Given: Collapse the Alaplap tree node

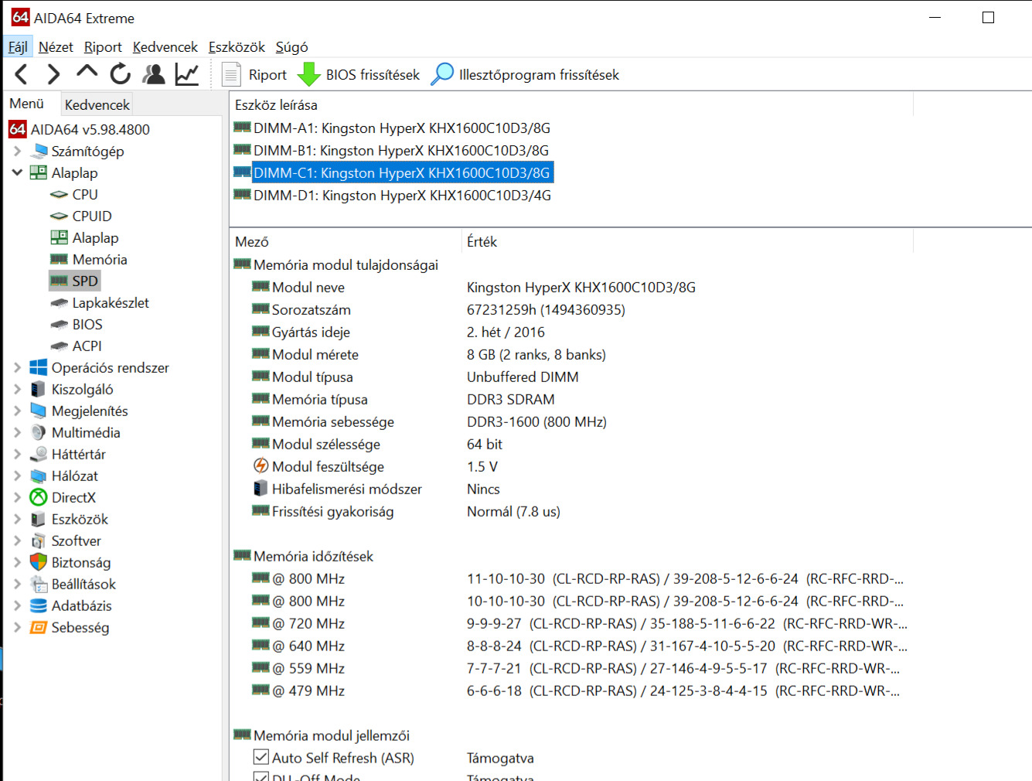Looking at the screenshot, I should (17, 172).
